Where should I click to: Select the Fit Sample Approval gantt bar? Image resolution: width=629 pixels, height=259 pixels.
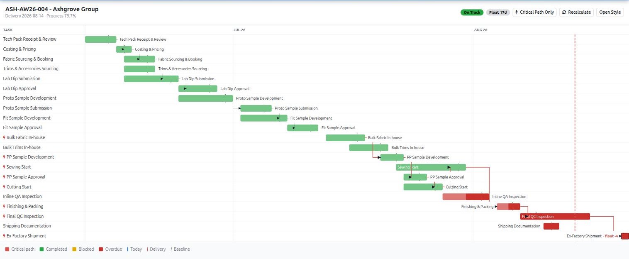(302, 128)
